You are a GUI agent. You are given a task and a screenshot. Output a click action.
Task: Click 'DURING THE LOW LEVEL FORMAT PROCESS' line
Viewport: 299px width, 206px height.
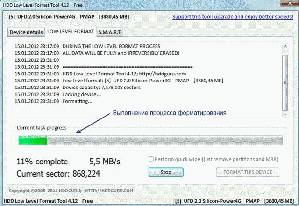(x=87, y=46)
